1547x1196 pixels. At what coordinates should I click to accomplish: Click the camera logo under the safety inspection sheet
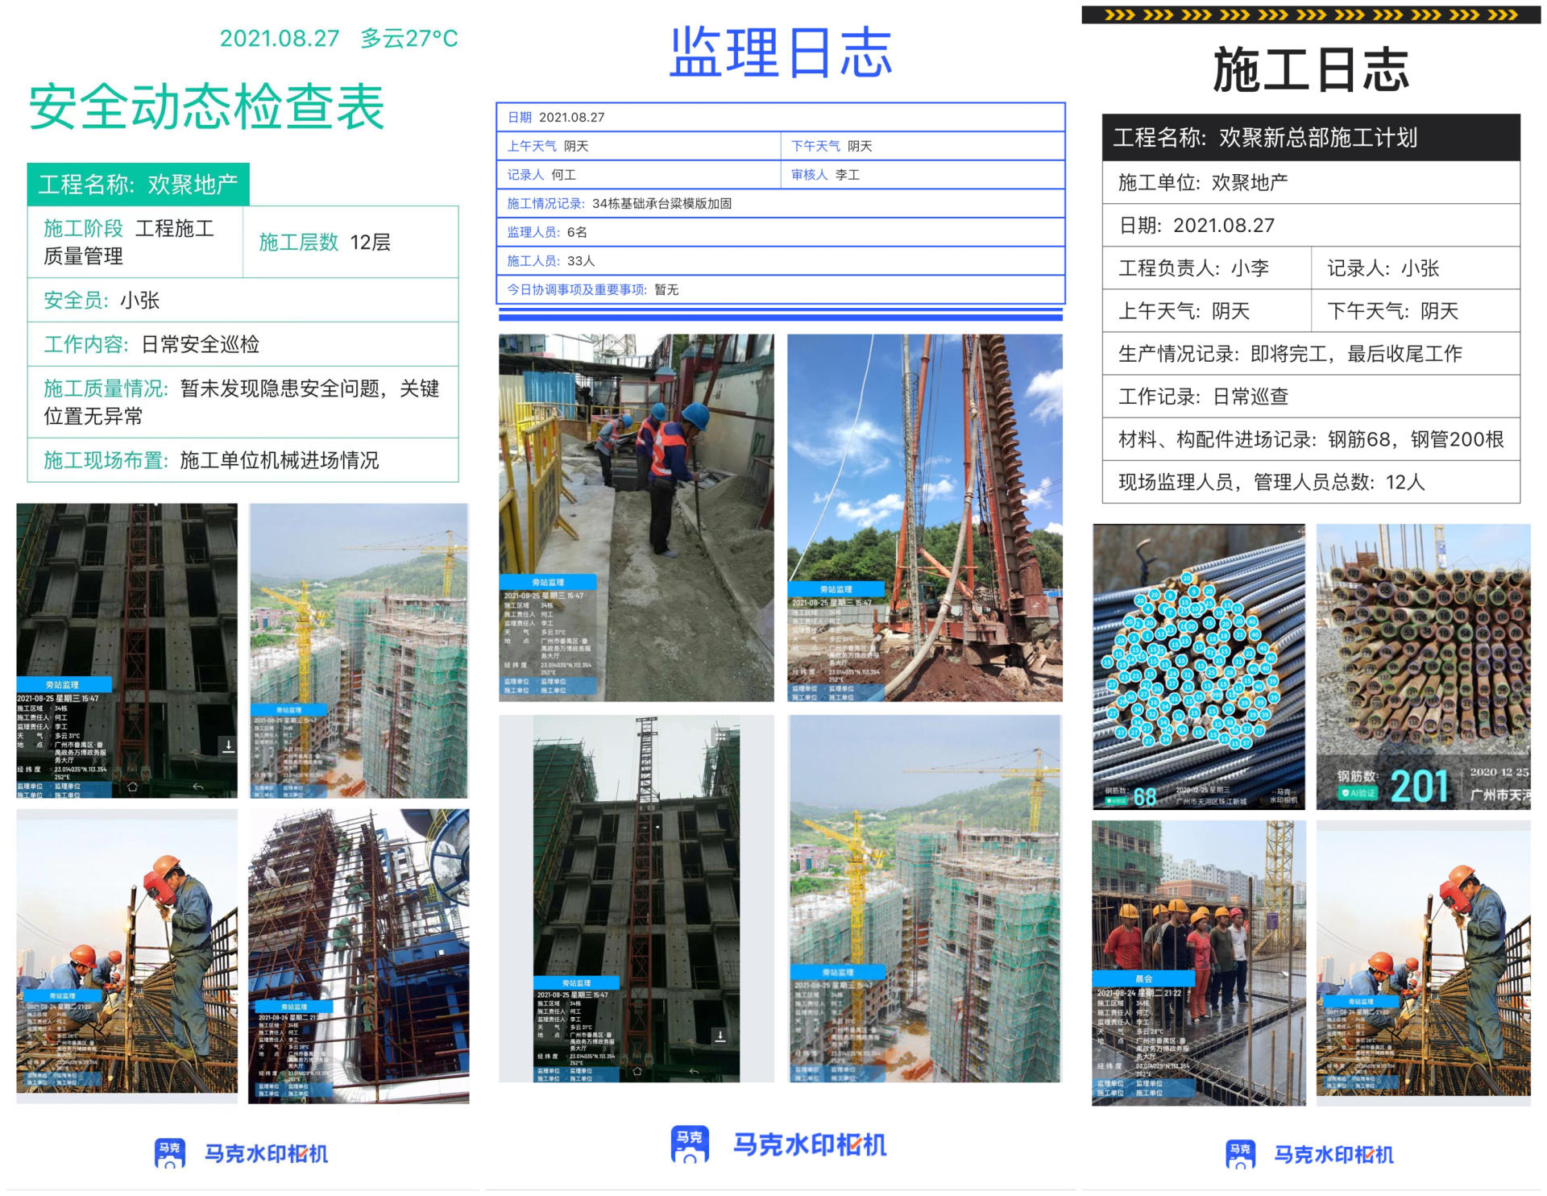pos(169,1153)
